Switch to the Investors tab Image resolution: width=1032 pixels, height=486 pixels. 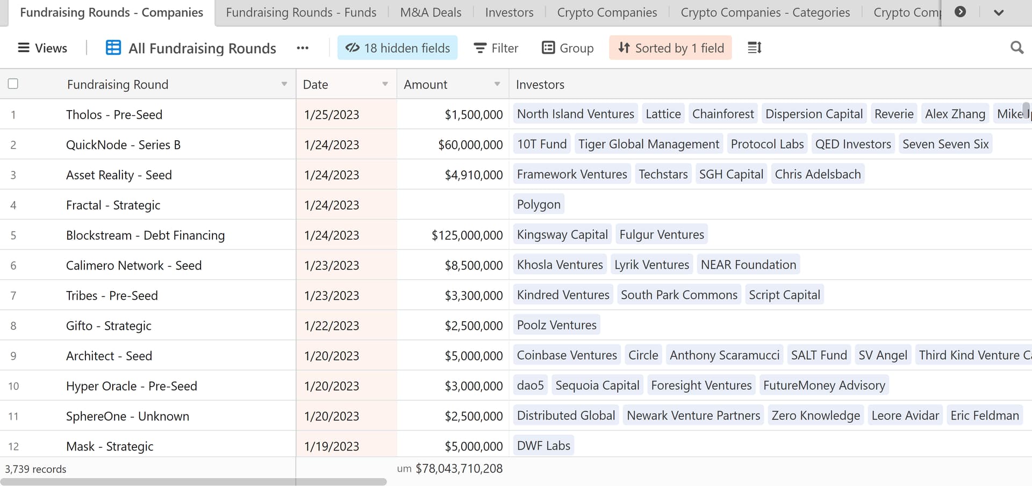tap(509, 12)
